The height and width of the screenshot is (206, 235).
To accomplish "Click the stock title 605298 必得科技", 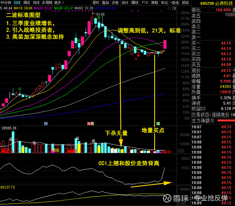I will point(216,3).
